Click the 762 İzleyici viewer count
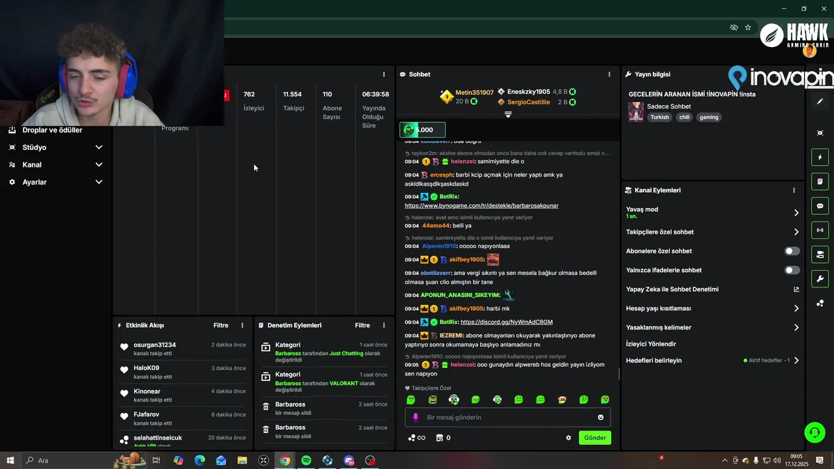The image size is (834, 469). pyautogui.click(x=253, y=100)
